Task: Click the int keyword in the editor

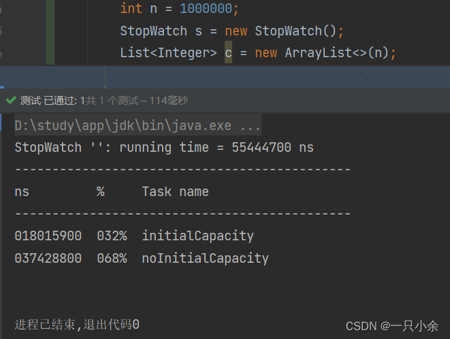Action: pos(131,8)
